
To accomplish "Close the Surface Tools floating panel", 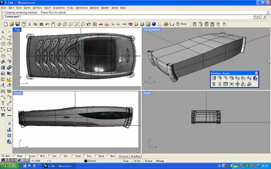I will [x=257, y=73].
